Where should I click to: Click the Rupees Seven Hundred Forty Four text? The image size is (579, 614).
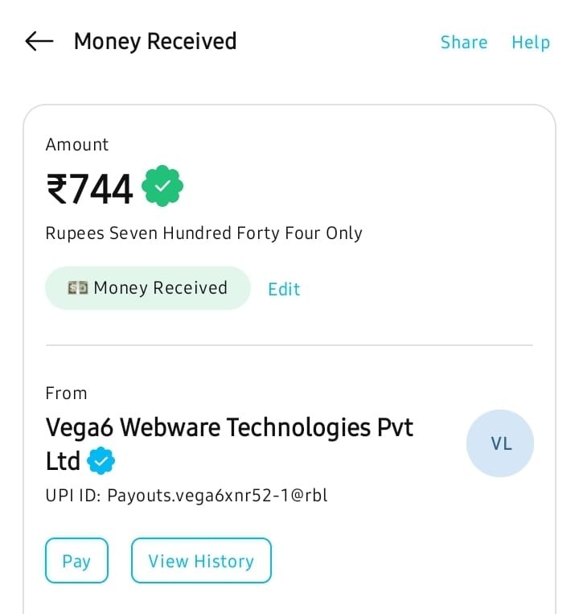point(204,233)
